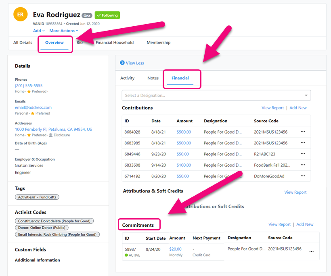Open the Notes tab
Image resolution: width=331 pixels, height=276 pixels.
coord(153,78)
